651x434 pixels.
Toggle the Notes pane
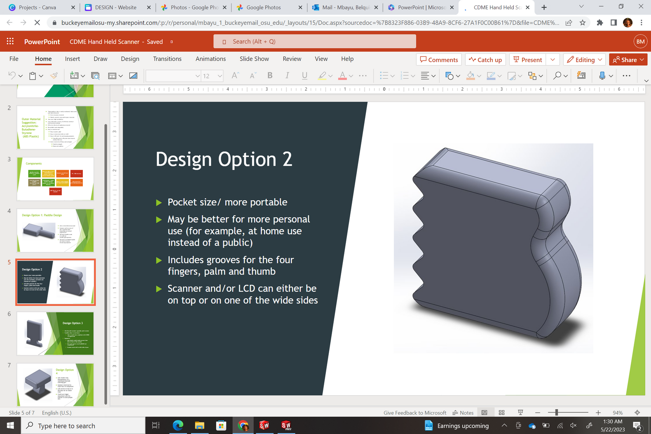point(463,413)
